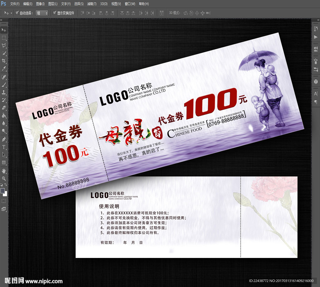Open the 选择(S) menu

[79, 4]
